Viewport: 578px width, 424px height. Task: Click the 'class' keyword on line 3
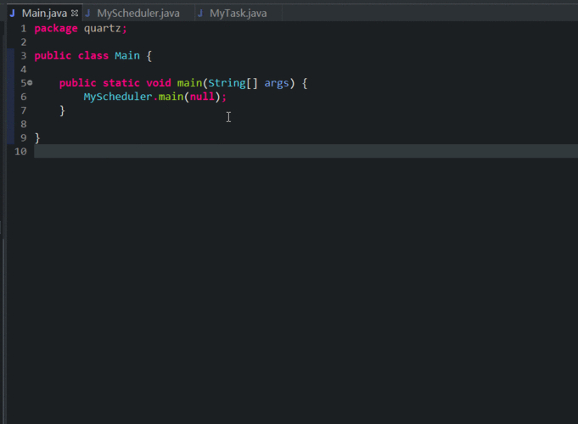click(x=93, y=56)
